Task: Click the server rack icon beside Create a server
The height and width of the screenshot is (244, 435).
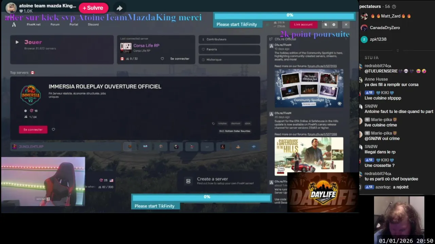Action: [x=188, y=181]
